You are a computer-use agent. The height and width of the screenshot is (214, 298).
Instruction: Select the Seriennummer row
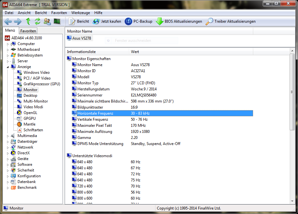pyautogui.click(x=163, y=95)
